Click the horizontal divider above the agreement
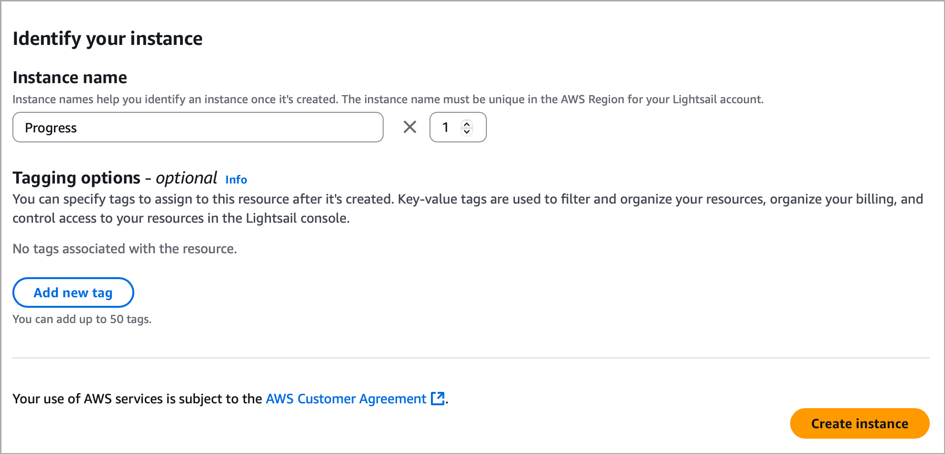The height and width of the screenshot is (454, 945). click(x=471, y=358)
